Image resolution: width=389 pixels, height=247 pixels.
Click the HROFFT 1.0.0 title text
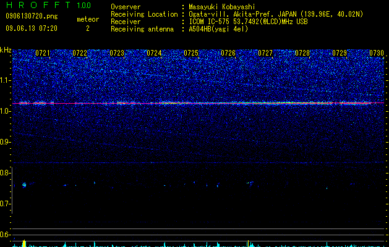tap(49, 5)
